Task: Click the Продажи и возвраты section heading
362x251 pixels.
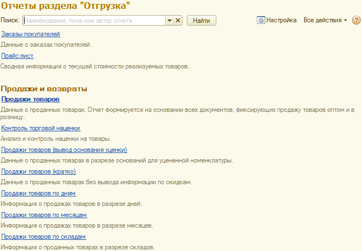Action: (x=44, y=88)
